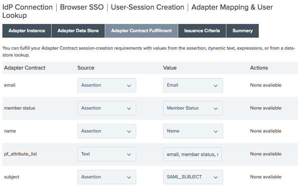The height and width of the screenshot is (189, 298).
Task: Click the Actions column header
Action: pyautogui.click(x=259, y=68)
